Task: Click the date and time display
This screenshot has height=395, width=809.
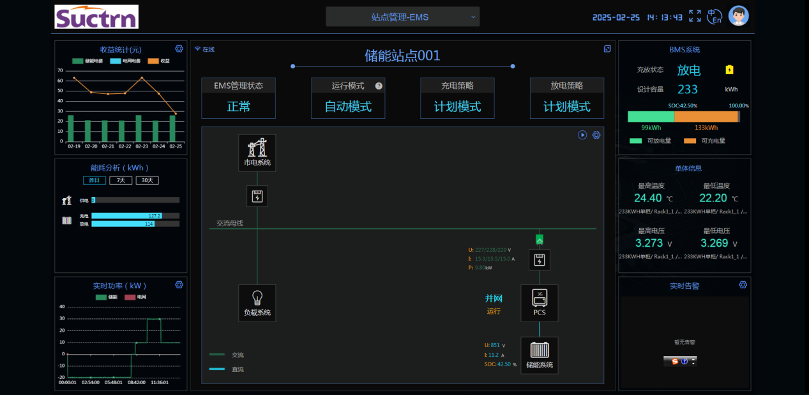Action: coord(637,17)
